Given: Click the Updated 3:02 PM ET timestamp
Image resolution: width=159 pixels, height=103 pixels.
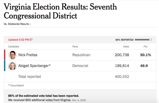Looking at the screenshot, I should coord(20,40).
